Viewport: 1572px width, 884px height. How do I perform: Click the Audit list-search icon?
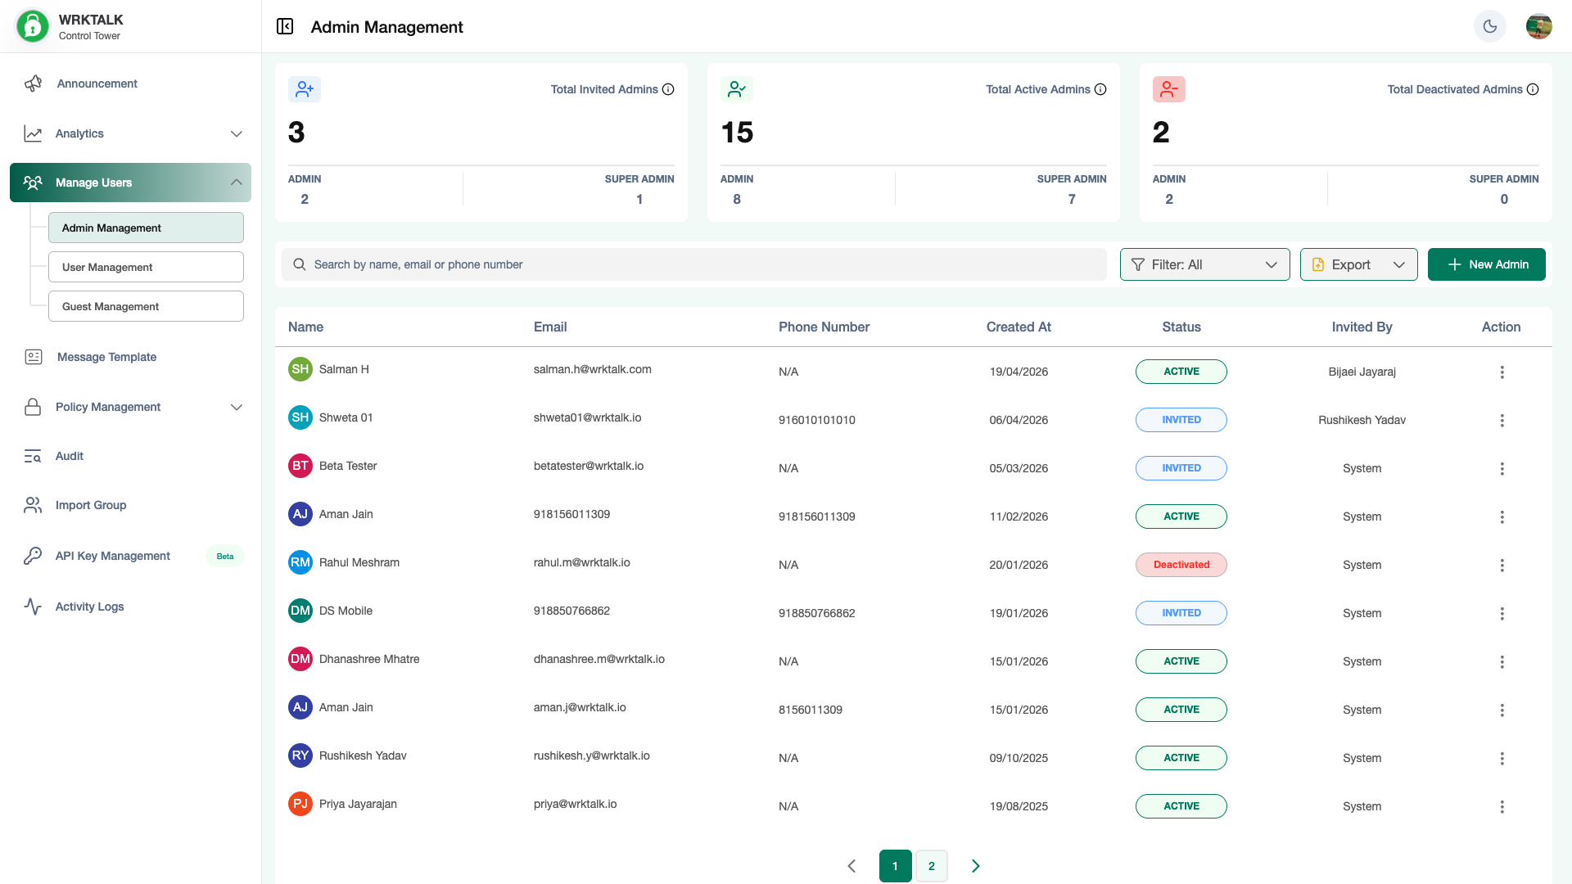(x=33, y=456)
